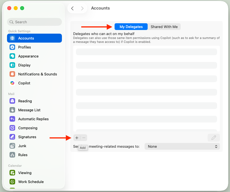Open Accounts settings via its globe icon
Image resolution: width=230 pixels, height=192 pixels.
[12, 38]
